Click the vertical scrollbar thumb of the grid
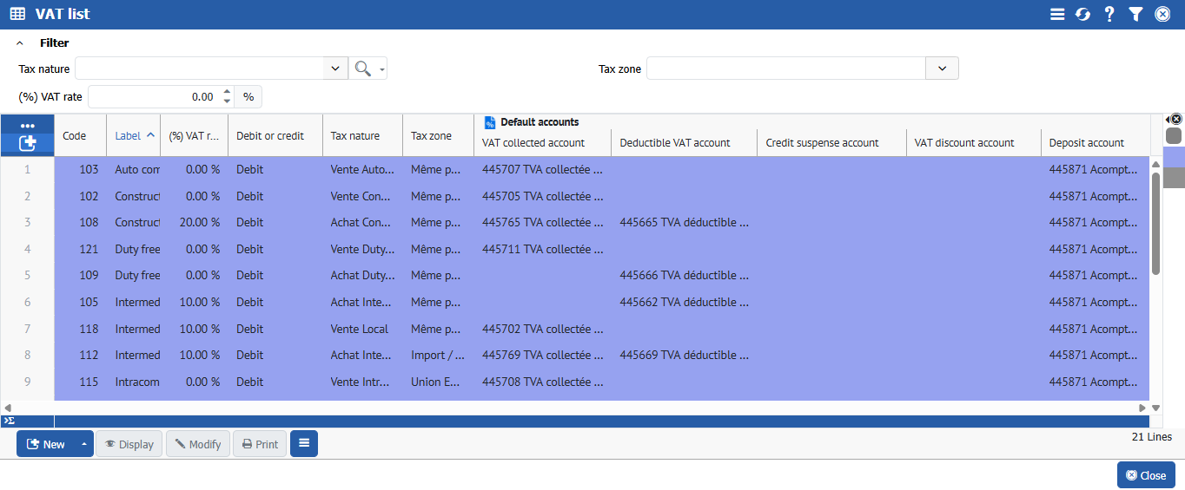1185x490 pixels. pyautogui.click(x=1155, y=224)
